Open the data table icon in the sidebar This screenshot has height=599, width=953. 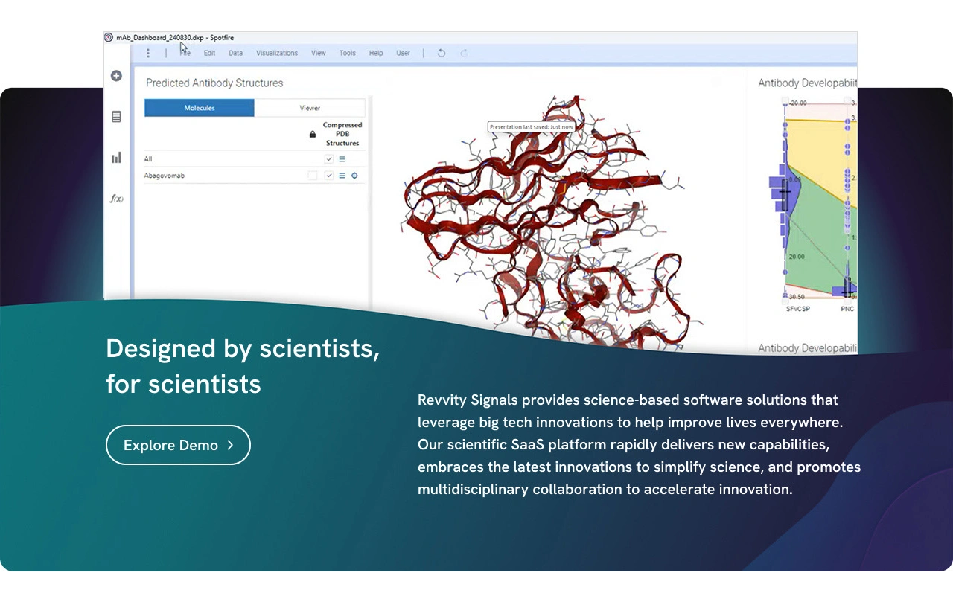pos(116,117)
